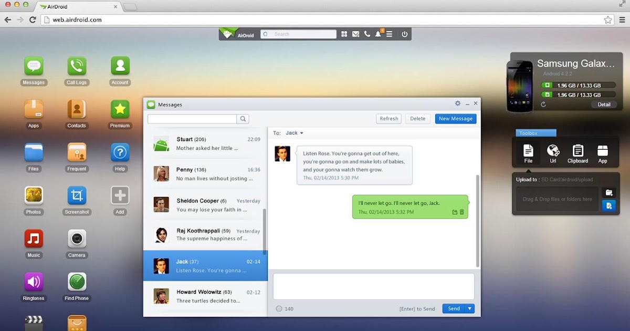Image resolution: width=630 pixels, height=331 pixels.
Task: Open the Help desktop icon
Action: pyautogui.click(x=120, y=152)
